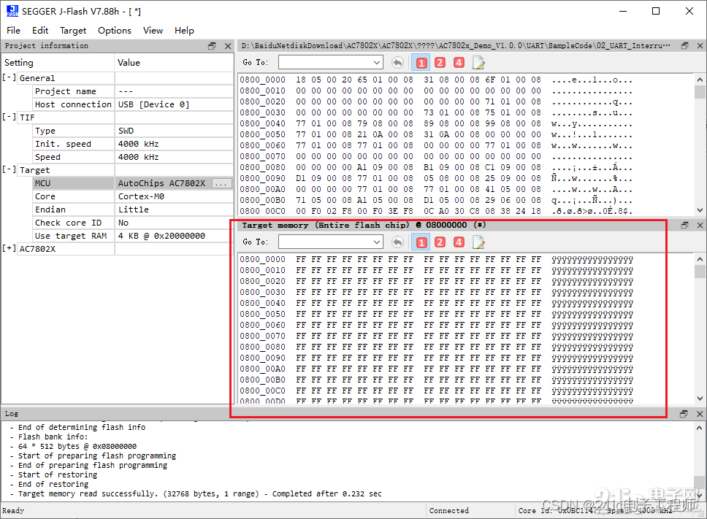Select 1-byte view in upper data file window
Viewport: 707px width, 519px height.
(421, 63)
